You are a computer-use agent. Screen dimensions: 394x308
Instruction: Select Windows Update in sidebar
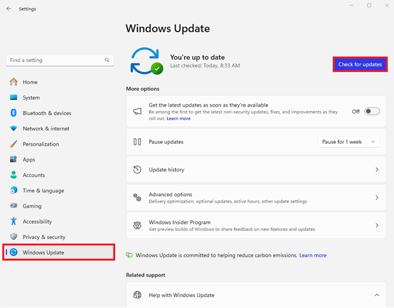tap(59, 252)
